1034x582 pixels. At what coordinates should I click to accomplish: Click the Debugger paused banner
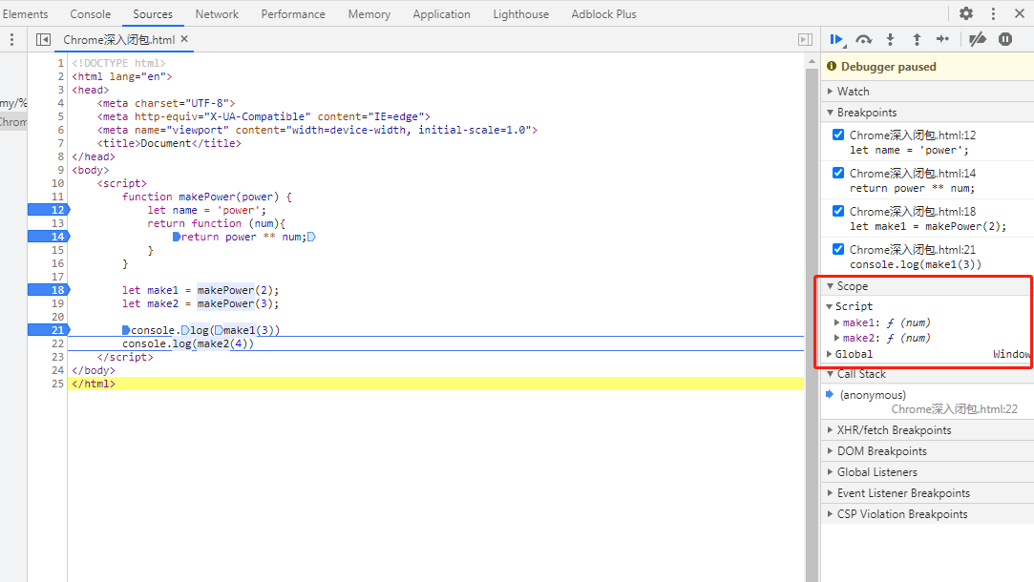(927, 67)
